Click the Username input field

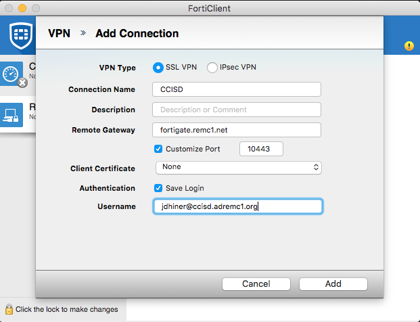[238, 206]
